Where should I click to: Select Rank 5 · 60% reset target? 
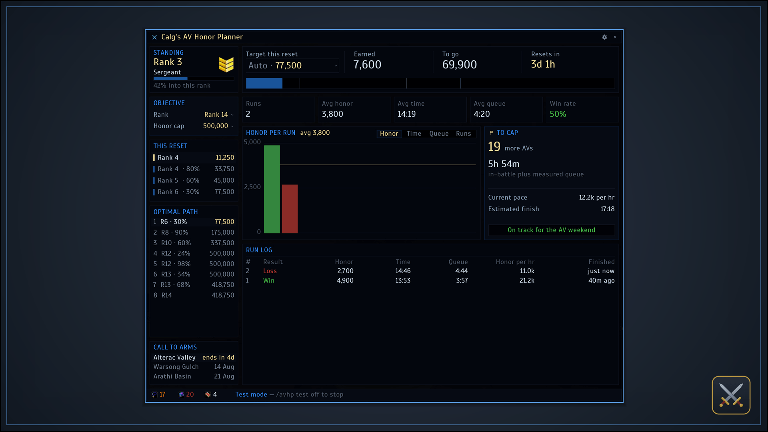point(194,180)
